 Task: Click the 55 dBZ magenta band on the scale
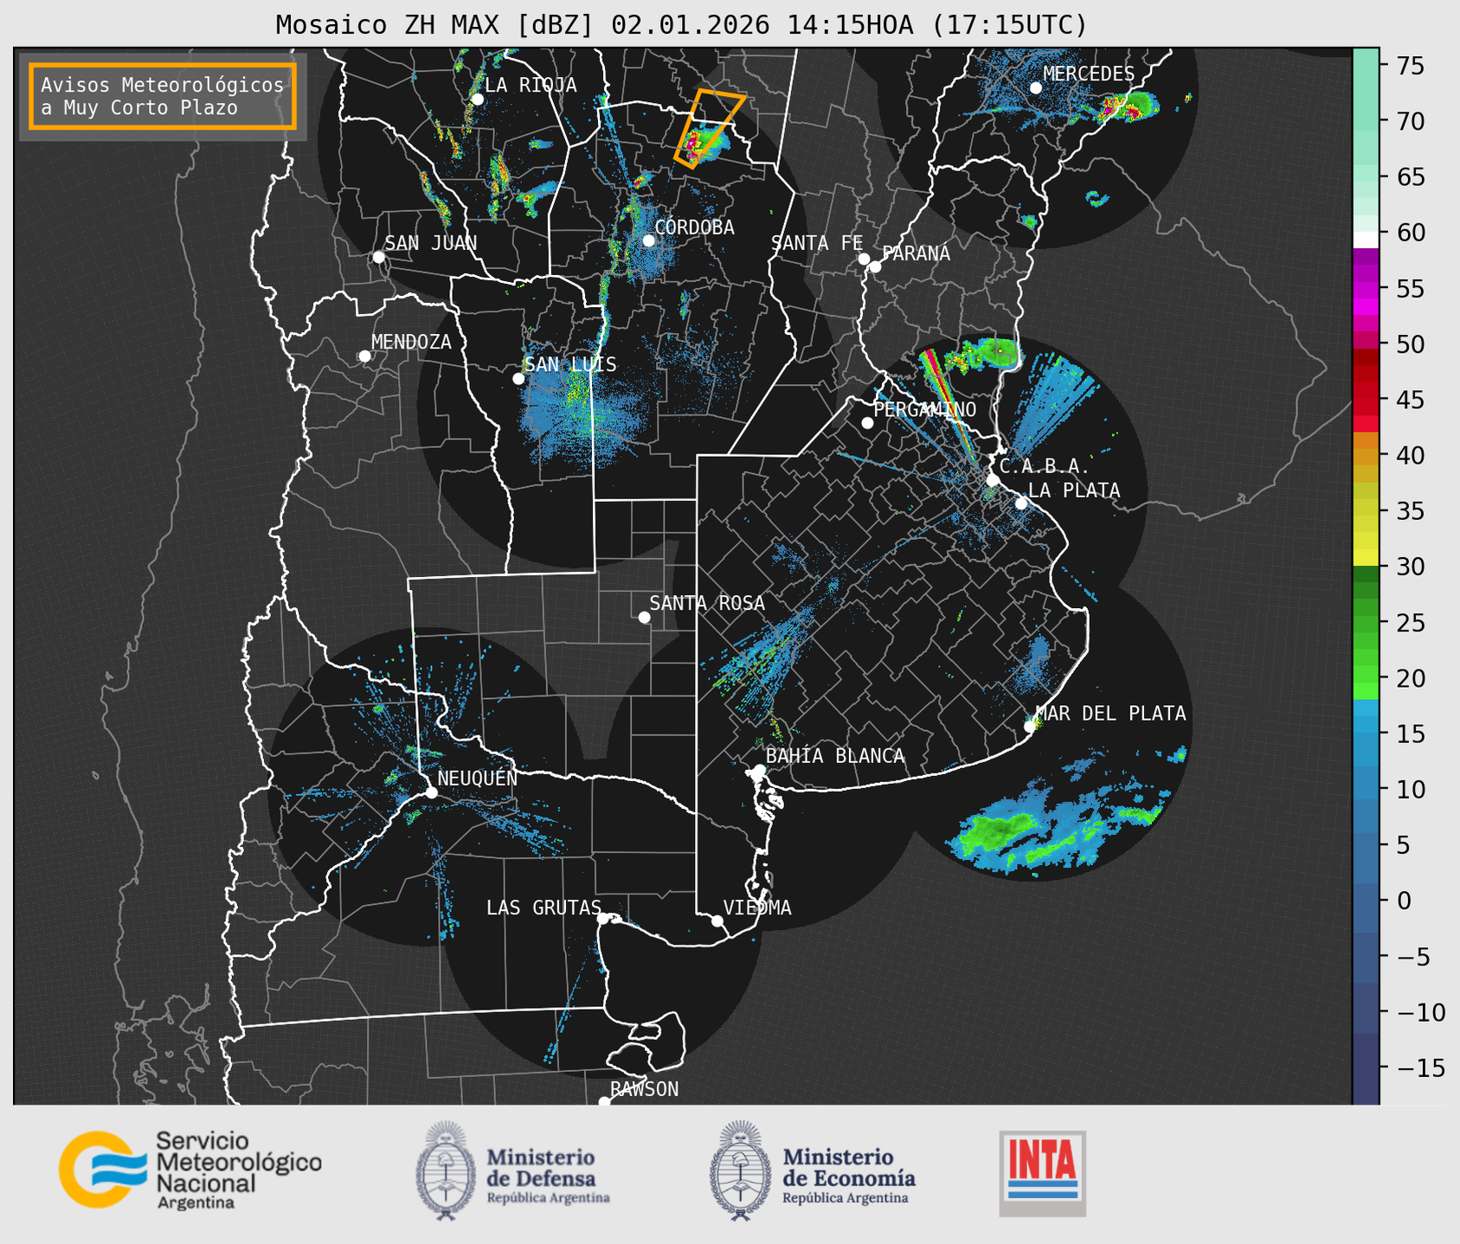pos(1365,289)
